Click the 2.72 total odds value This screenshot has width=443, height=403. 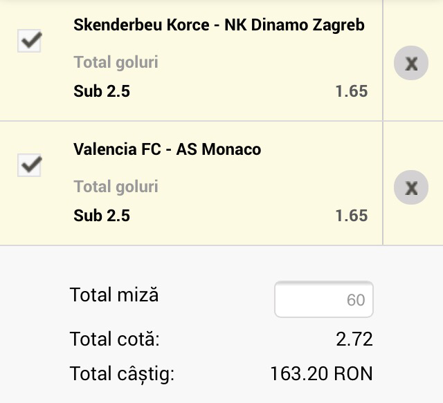click(354, 339)
